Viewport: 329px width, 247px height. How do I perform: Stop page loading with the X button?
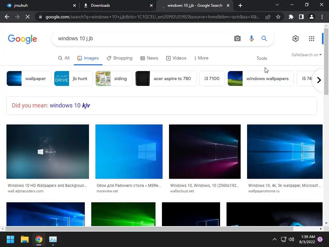pyautogui.click(x=28, y=17)
